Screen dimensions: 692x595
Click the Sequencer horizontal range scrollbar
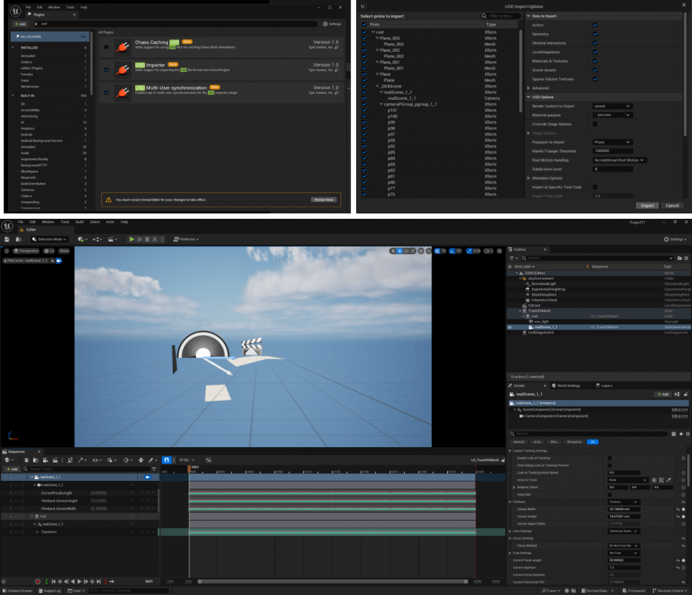332,581
